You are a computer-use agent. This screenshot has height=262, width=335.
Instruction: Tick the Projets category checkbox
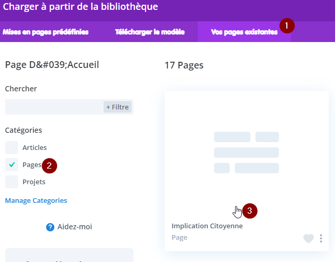point(12,182)
